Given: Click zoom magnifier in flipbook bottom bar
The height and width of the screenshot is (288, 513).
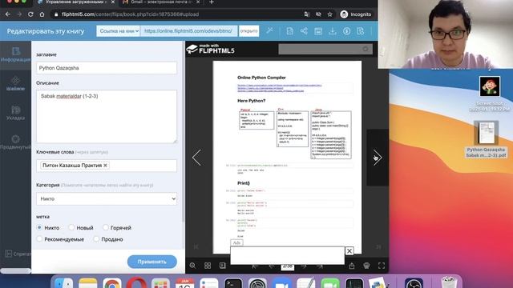Looking at the screenshot, I should click(192, 266).
